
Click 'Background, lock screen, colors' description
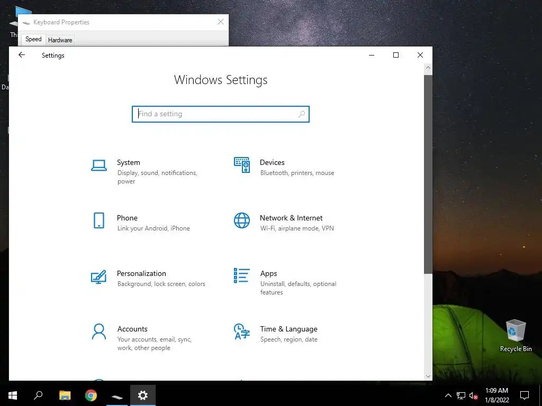[161, 284]
